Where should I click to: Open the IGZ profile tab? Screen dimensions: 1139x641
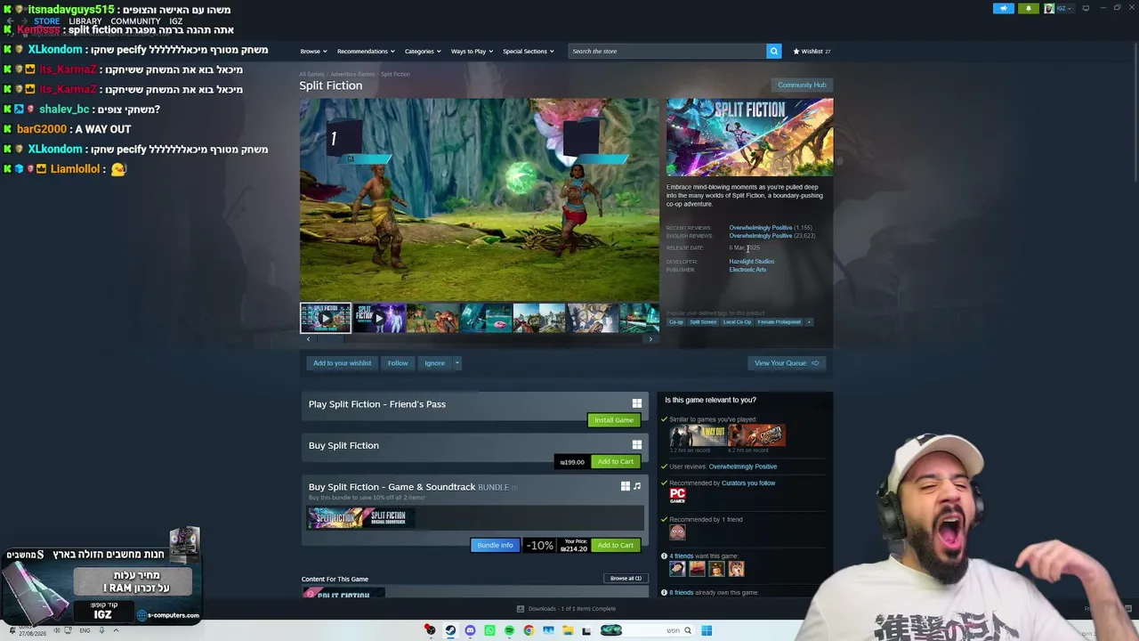[175, 21]
